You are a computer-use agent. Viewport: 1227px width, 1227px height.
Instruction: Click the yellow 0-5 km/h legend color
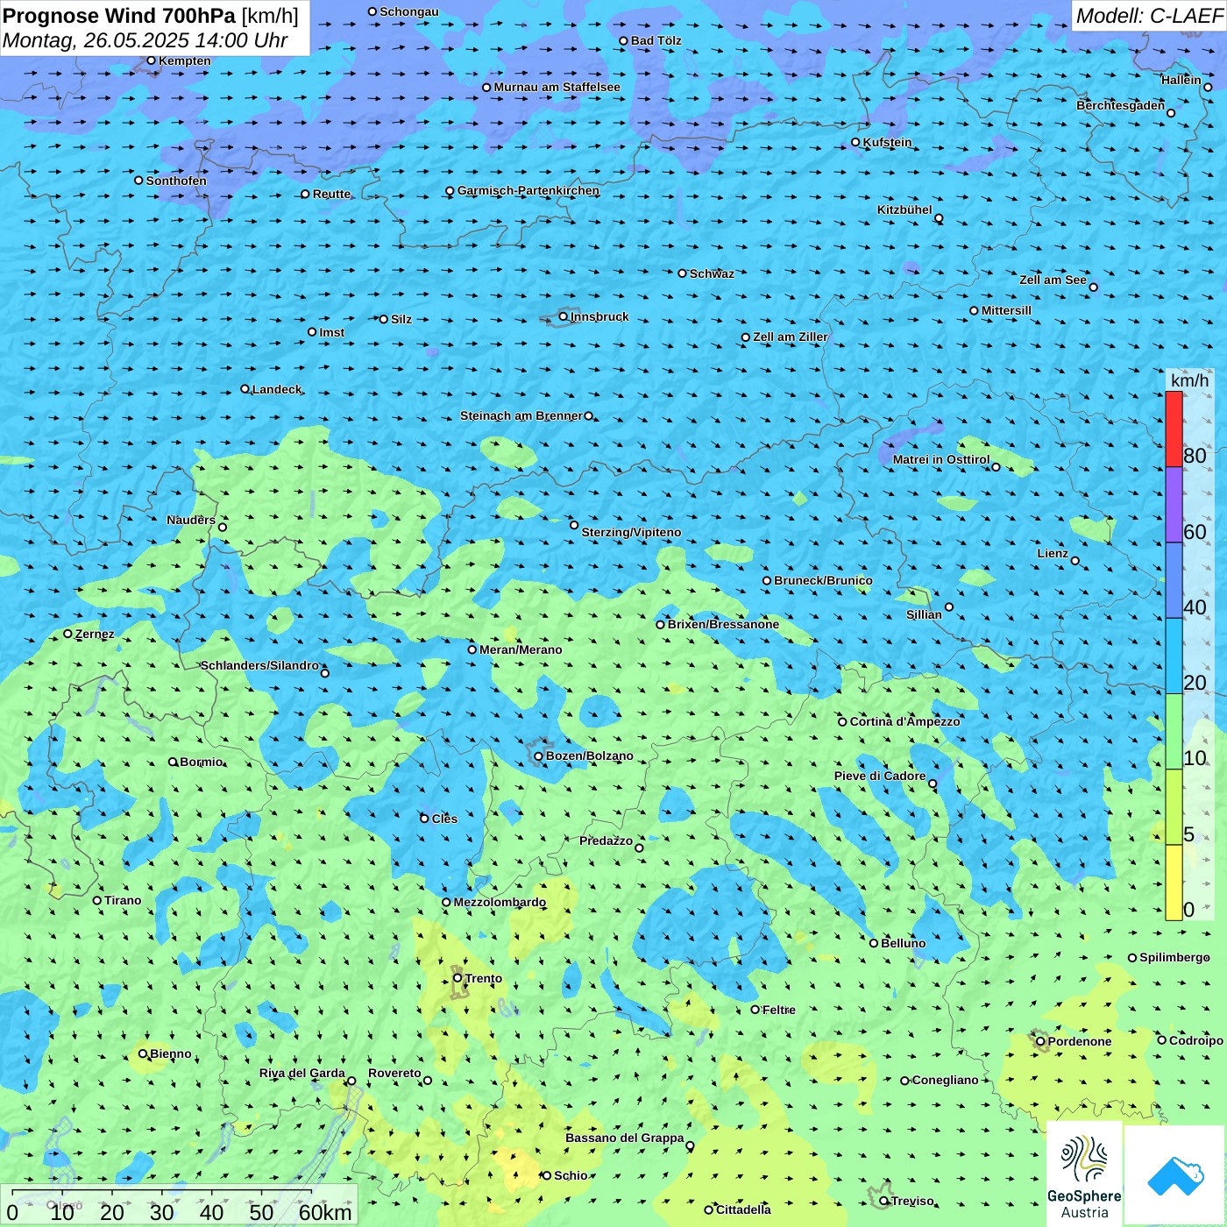[1174, 883]
